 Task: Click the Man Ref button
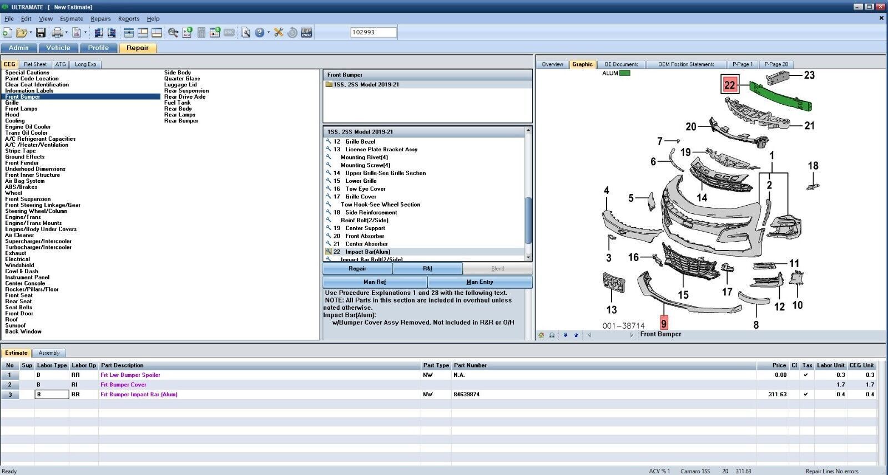(375, 282)
